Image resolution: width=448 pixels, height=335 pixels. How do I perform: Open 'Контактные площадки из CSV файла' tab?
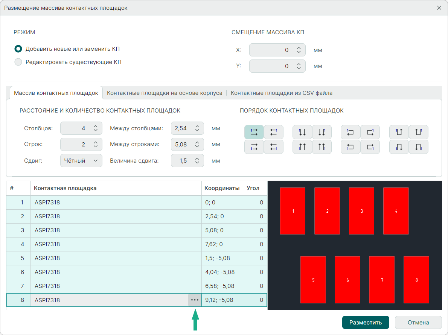281,93
